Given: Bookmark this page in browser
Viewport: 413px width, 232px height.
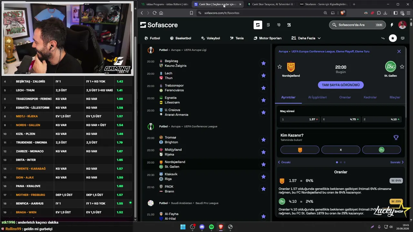Looking at the screenshot, I should tap(191, 13).
